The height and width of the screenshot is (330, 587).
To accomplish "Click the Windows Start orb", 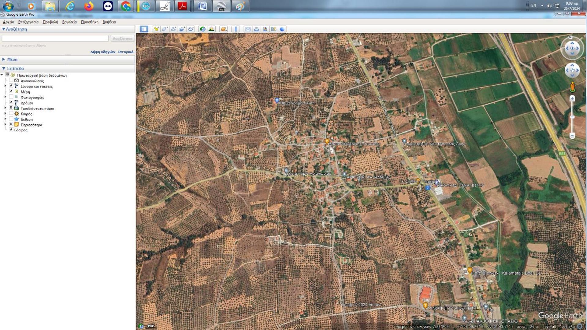I will pyautogui.click(x=8, y=6).
